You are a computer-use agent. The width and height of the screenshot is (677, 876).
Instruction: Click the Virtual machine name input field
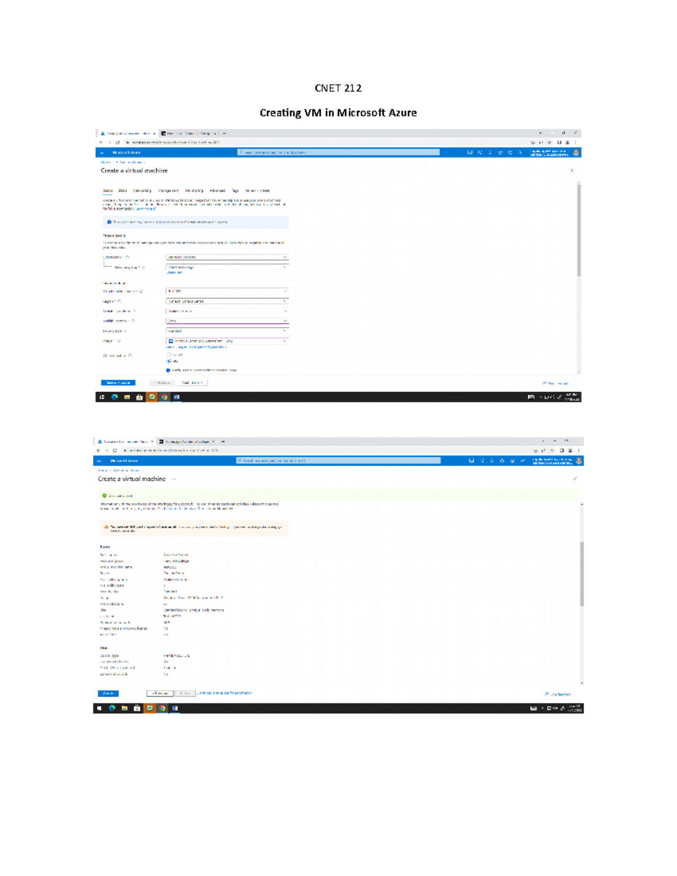pos(227,291)
